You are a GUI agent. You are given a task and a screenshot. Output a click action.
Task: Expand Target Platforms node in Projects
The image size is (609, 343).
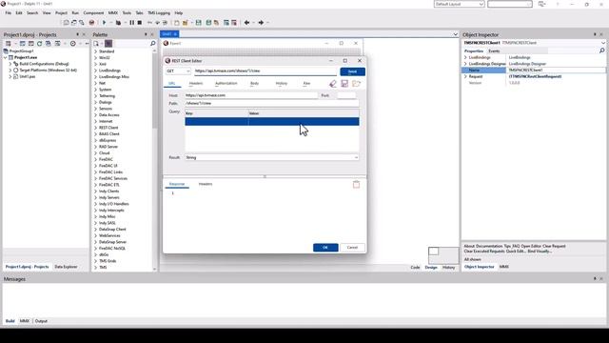[x=10, y=70]
